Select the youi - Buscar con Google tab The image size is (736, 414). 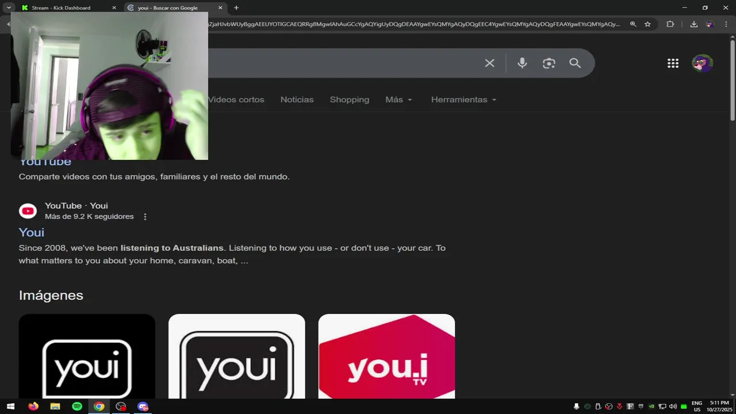[x=175, y=7]
